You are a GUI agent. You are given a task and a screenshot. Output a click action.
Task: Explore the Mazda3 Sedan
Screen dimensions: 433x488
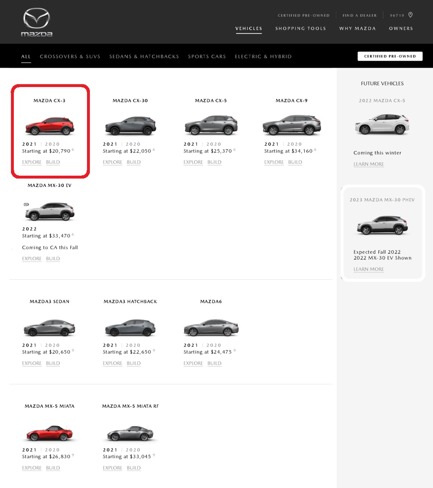(32, 363)
